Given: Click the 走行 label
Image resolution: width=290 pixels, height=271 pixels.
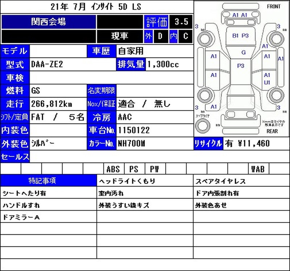Looking at the screenshot, I should (15, 104).
